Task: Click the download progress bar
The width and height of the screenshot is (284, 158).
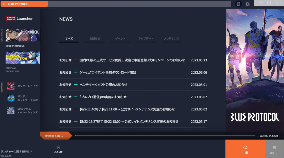Action: tap(165, 136)
